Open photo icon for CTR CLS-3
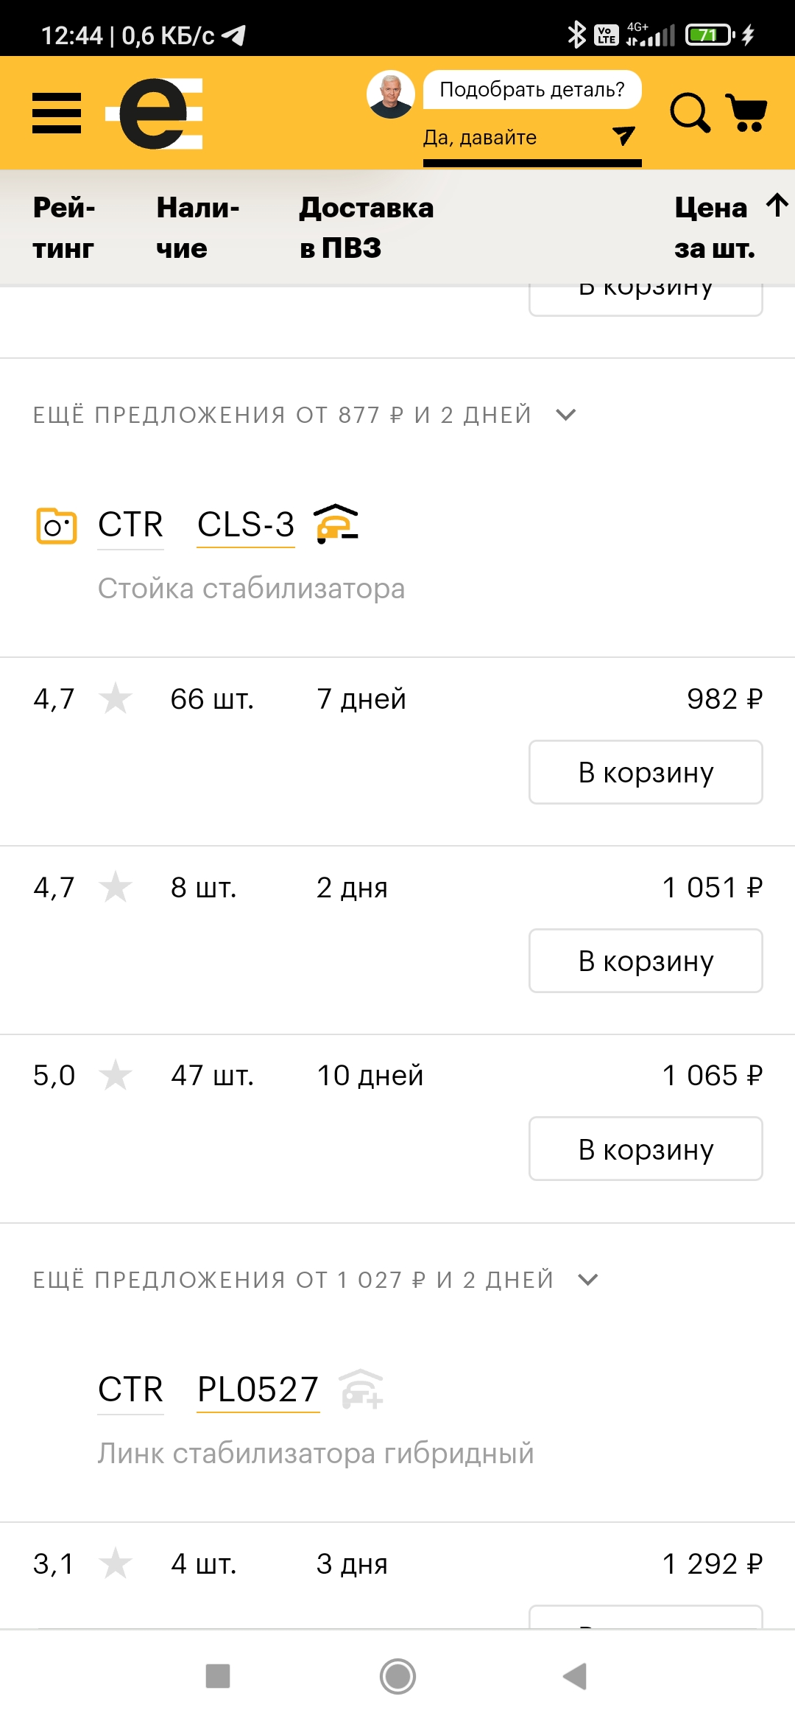 (57, 526)
